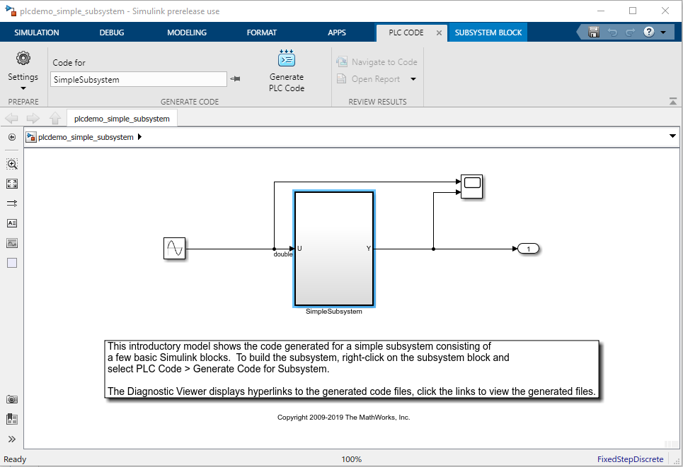
Task: Undo the last action
Action: [x=612, y=32]
